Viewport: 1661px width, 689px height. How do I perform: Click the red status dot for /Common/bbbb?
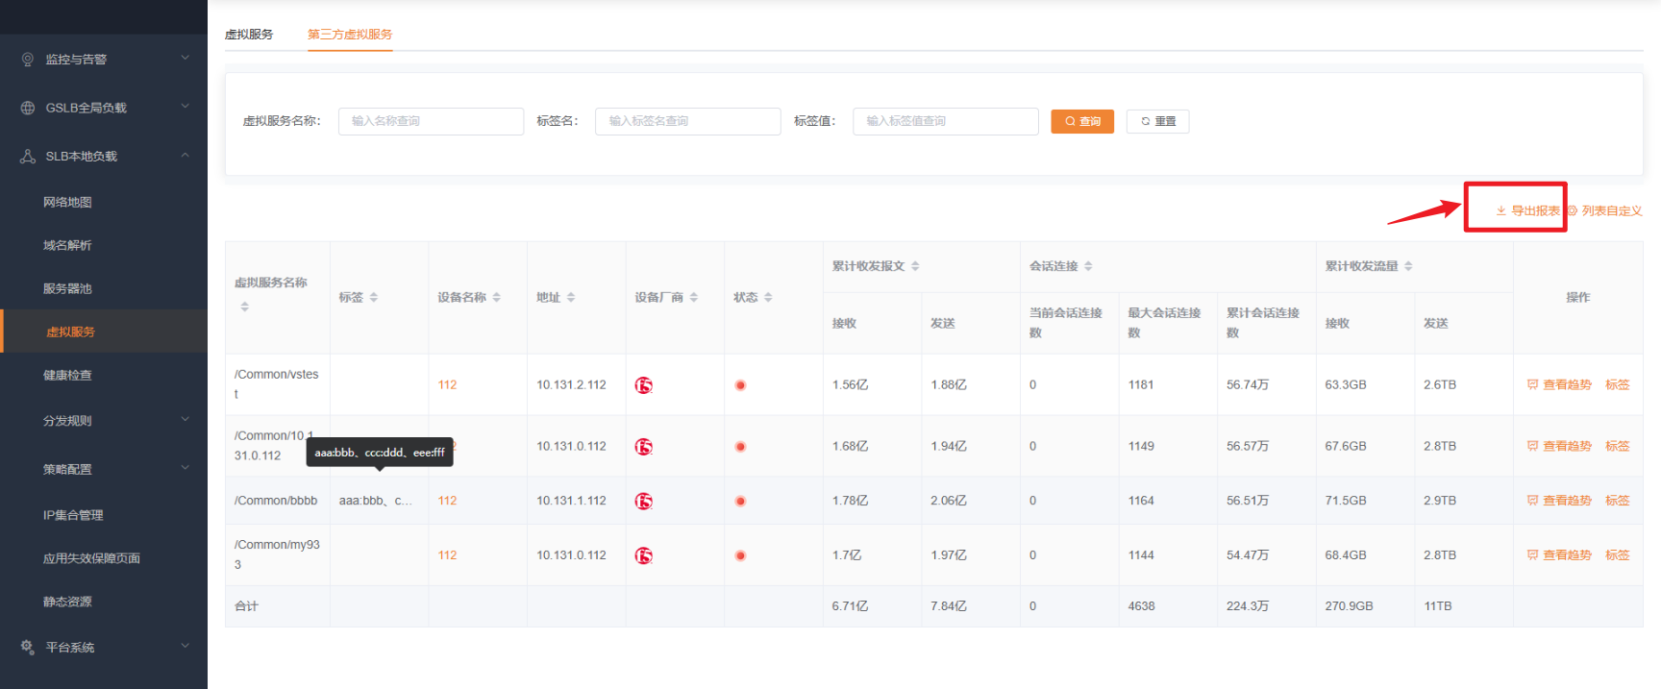click(x=740, y=502)
